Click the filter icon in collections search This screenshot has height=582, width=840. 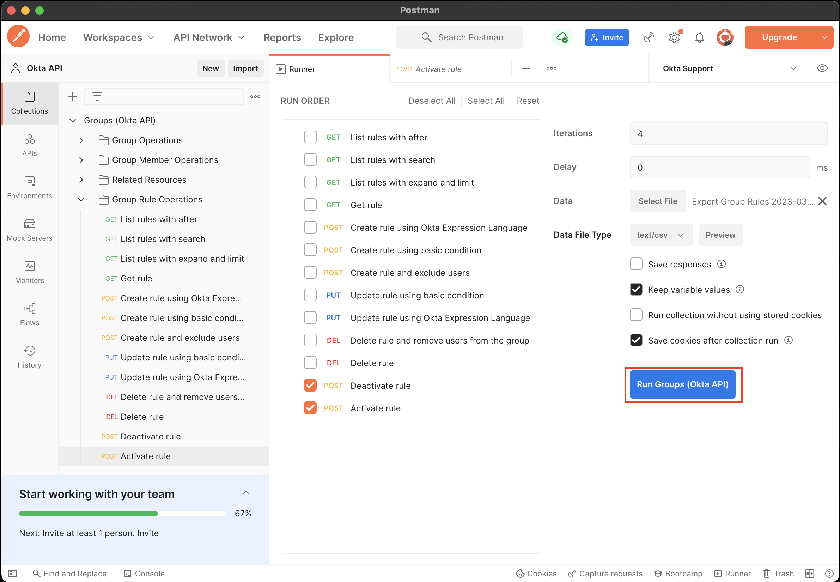pos(97,97)
